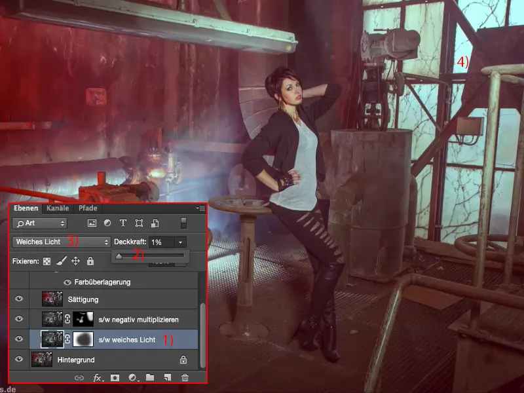524x393 pixels.
Task: Open the fx layer style menu
Action: point(97,378)
